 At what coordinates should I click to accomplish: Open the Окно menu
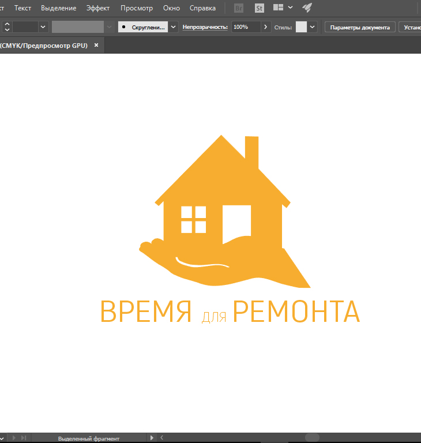171,8
